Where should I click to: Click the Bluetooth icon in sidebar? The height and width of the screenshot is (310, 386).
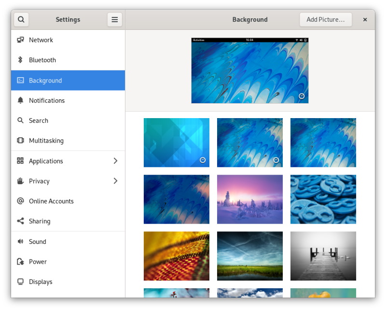20,60
